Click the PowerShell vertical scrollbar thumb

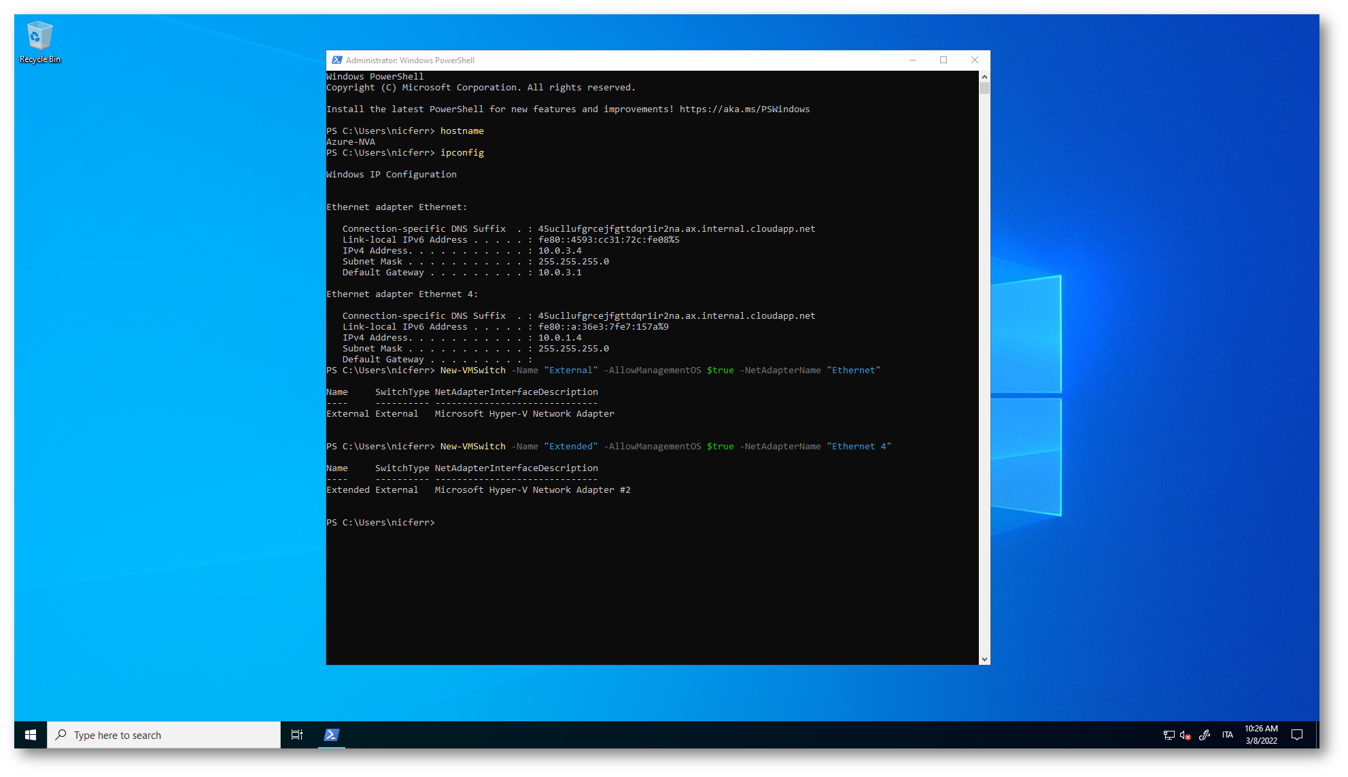(x=984, y=88)
